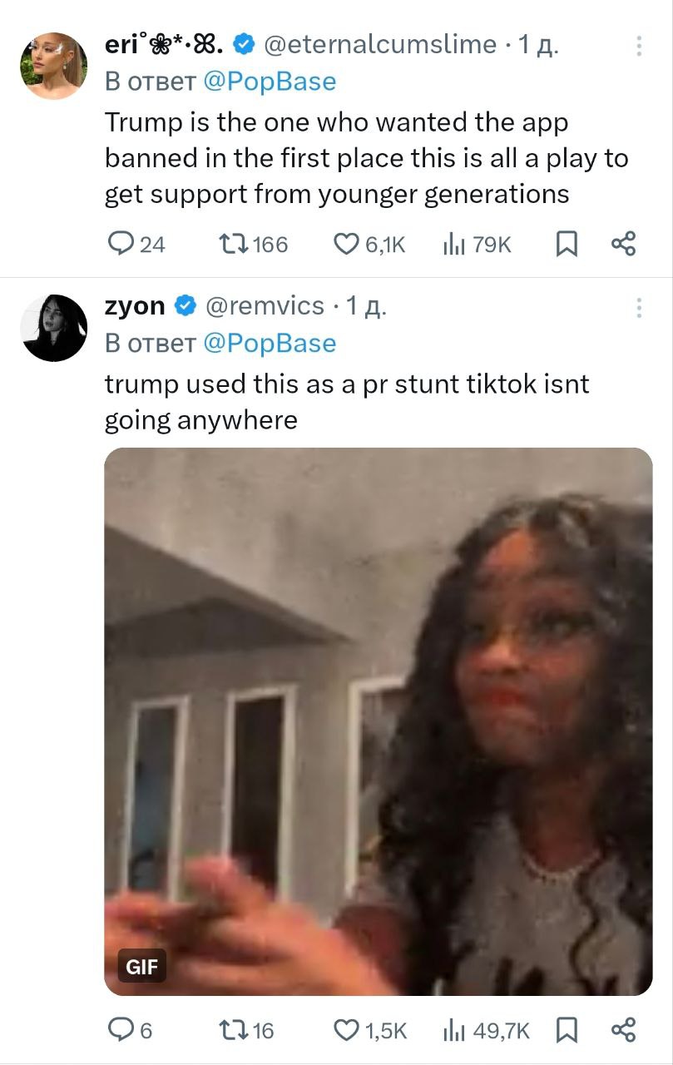Viewport: 673px width, 1065px height.
Task: Open the @PopBase mention in eri's reply
Action: tap(270, 82)
